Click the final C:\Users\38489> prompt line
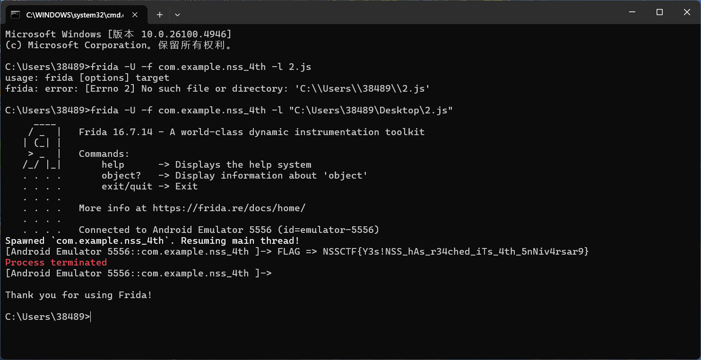701x360 pixels. (x=47, y=317)
